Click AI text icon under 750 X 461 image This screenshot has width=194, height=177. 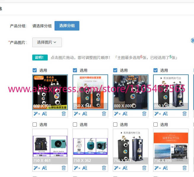coord(44,168)
